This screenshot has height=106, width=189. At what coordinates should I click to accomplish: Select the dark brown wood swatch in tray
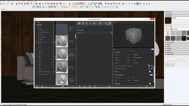point(184,39)
